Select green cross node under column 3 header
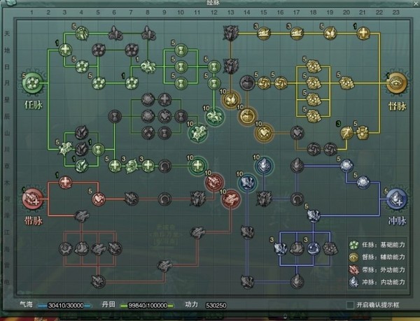This screenshot has height=321, width=420. tap(65, 49)
